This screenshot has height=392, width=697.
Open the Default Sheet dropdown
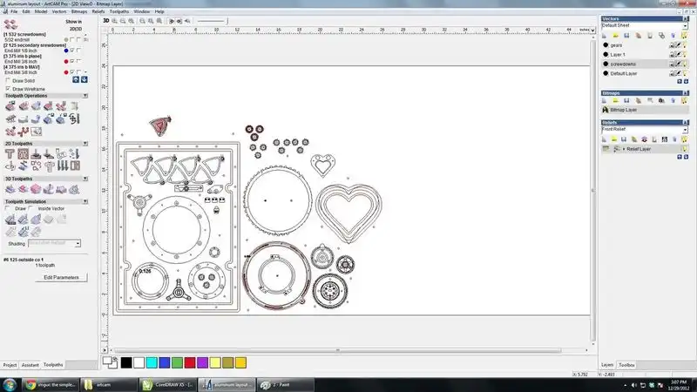[x=643, y=26]
